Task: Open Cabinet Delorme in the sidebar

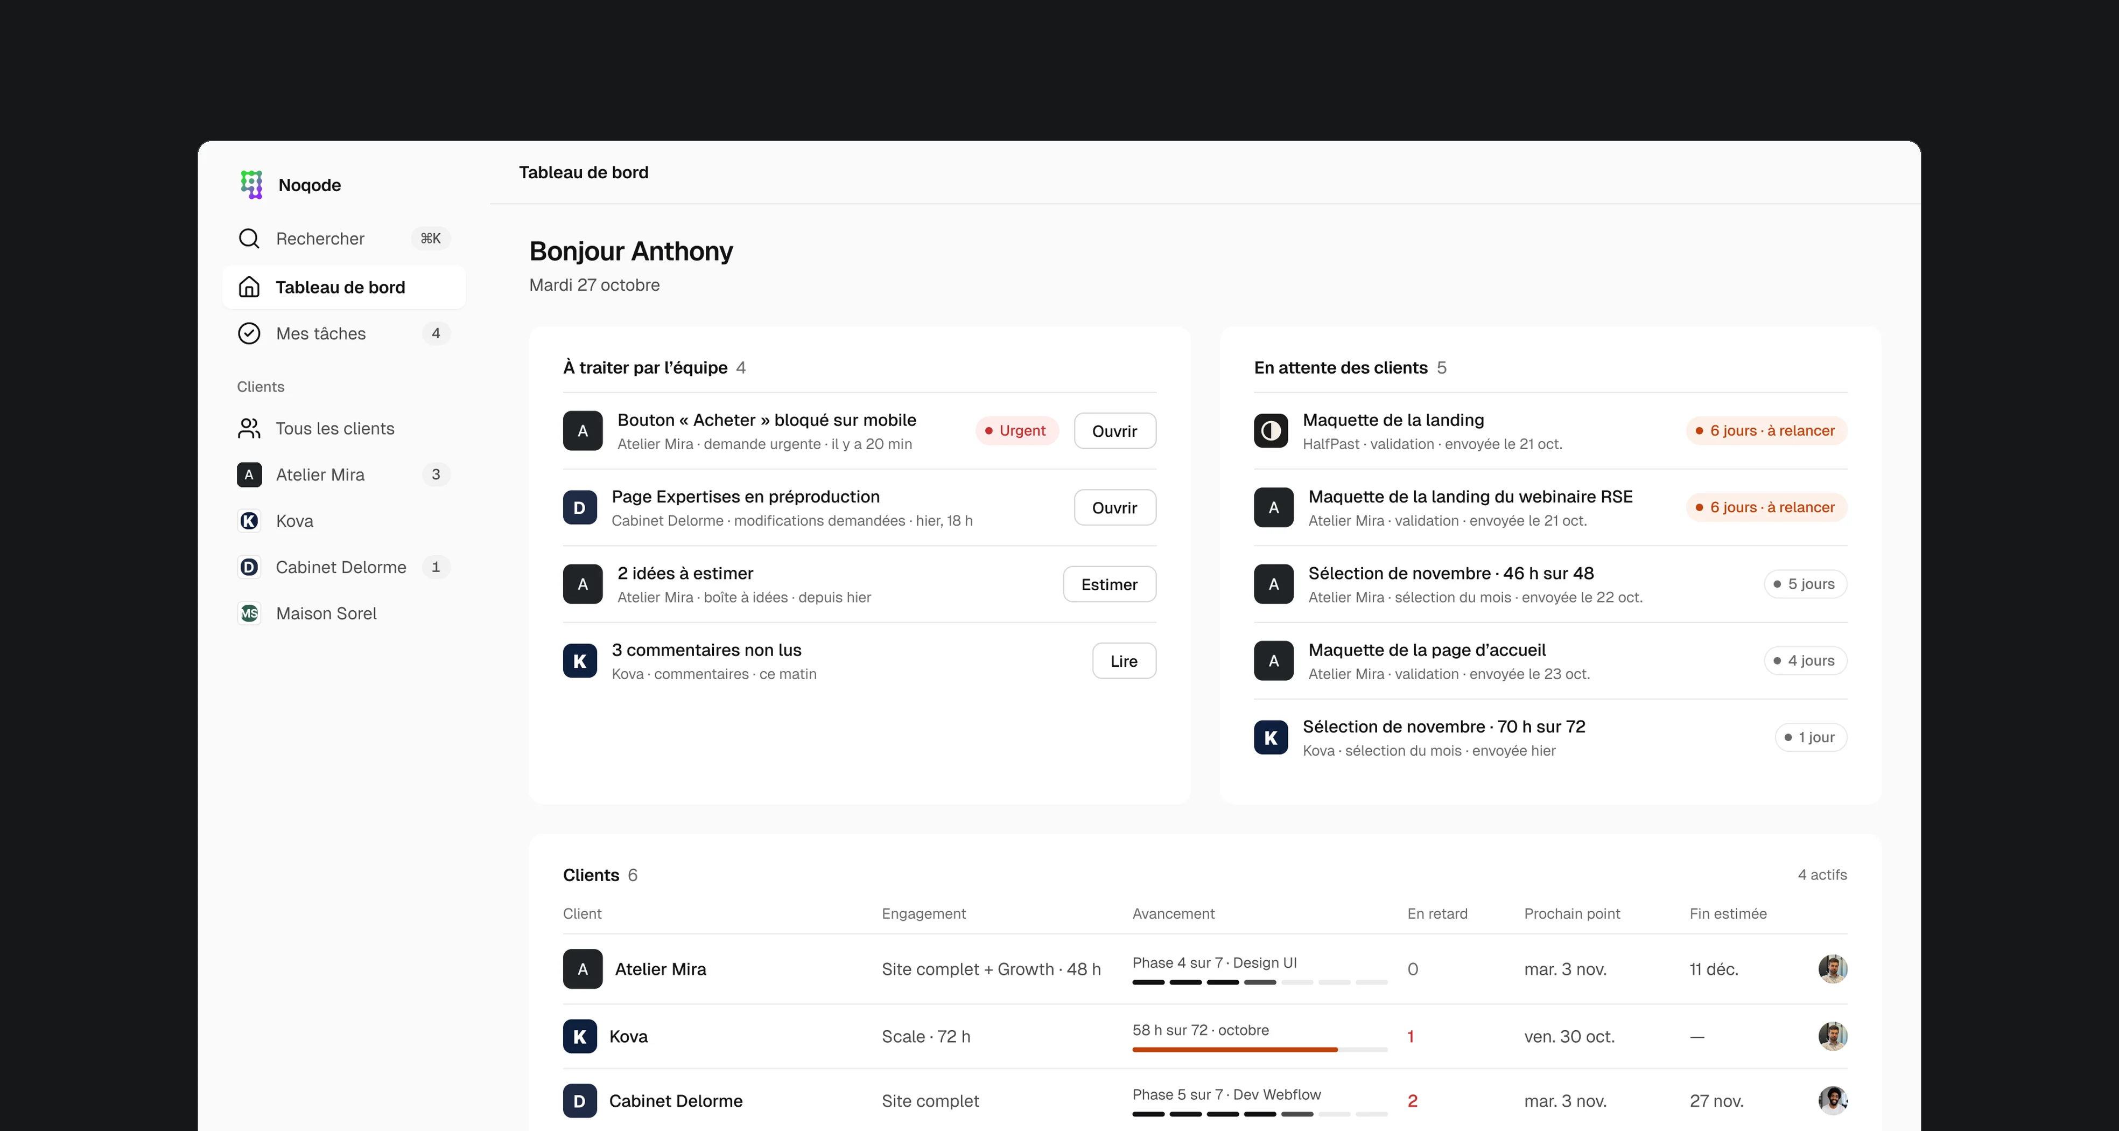Action: (x=344, y=567)
